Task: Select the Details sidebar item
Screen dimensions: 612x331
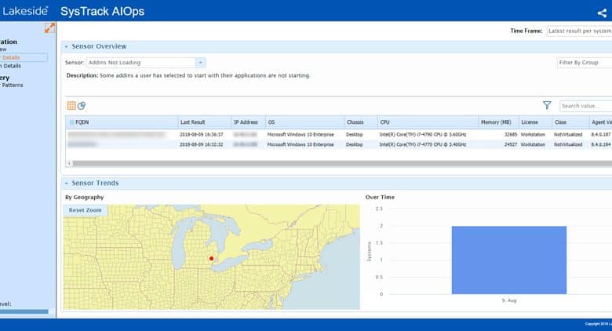Action: pos(24,57)
